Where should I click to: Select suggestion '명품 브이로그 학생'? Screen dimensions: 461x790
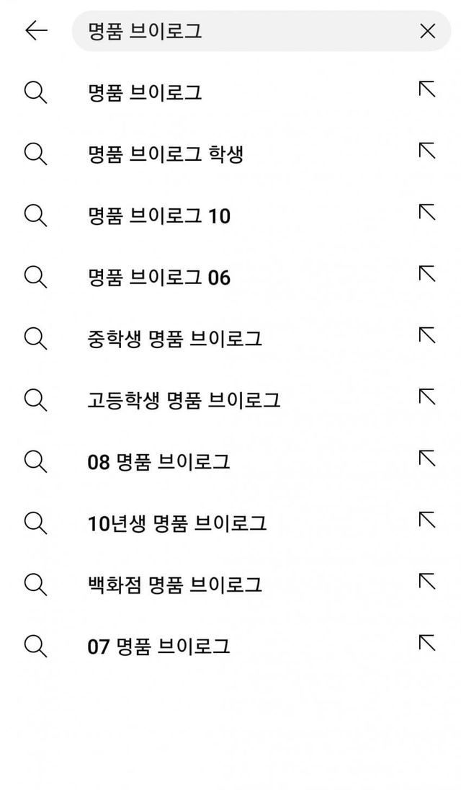pyautogui.click(x=165, y=154)
